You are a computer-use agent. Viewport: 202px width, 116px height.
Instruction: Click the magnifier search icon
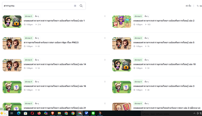pos(81,6)
